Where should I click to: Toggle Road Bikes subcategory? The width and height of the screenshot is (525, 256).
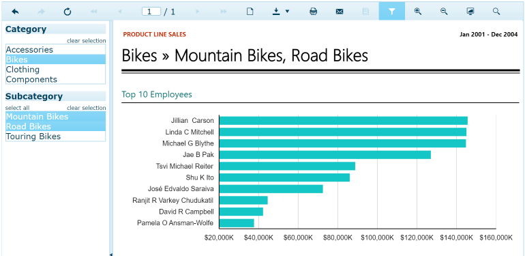pos(56,126)
